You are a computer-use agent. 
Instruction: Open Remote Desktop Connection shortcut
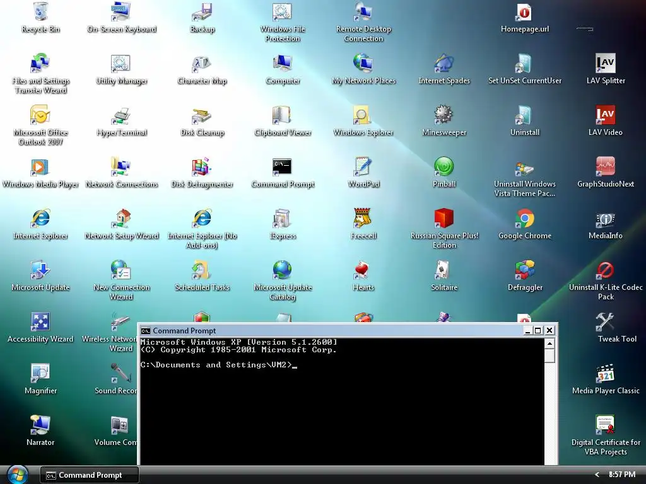point(363,12)
